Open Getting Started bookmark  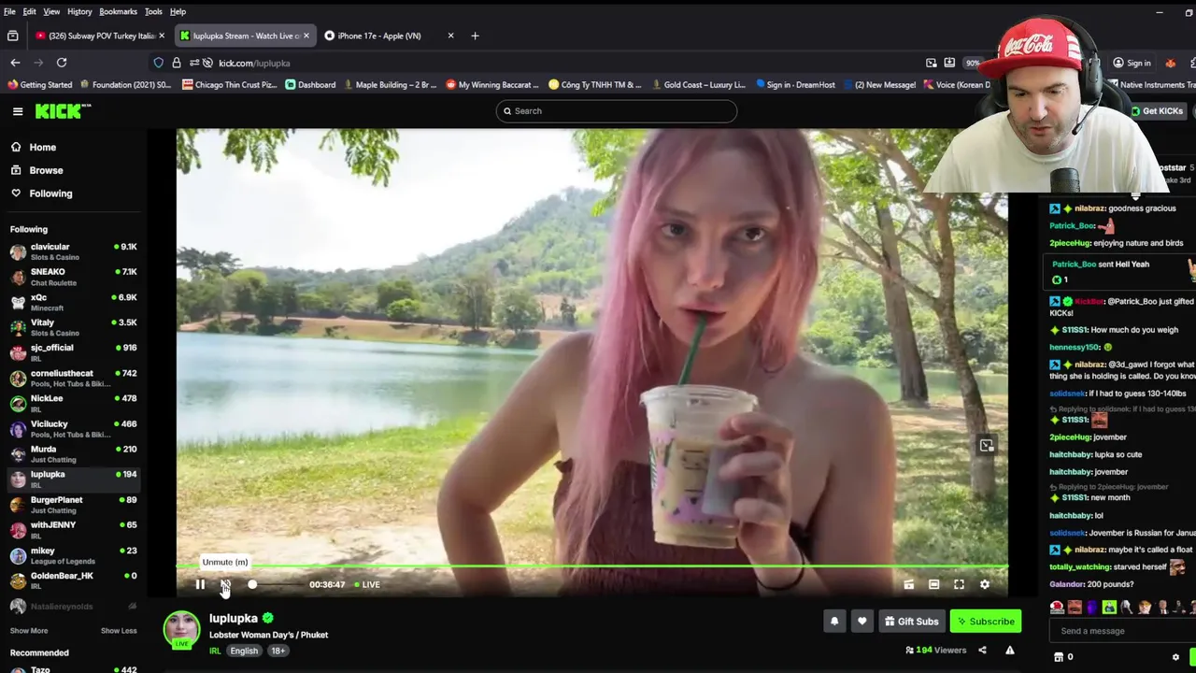pyautogui.click(x=39, y=84)
